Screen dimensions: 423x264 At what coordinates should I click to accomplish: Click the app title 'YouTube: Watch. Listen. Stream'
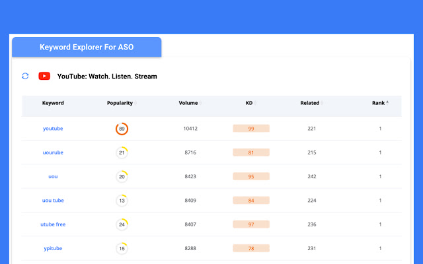[107, 77]
